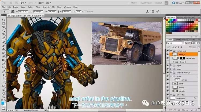Collapse the vehicle parts group
The image size is (201, 112).
click(171, 51)
